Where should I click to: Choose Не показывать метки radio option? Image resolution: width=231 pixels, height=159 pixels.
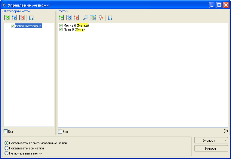[6, 153]
